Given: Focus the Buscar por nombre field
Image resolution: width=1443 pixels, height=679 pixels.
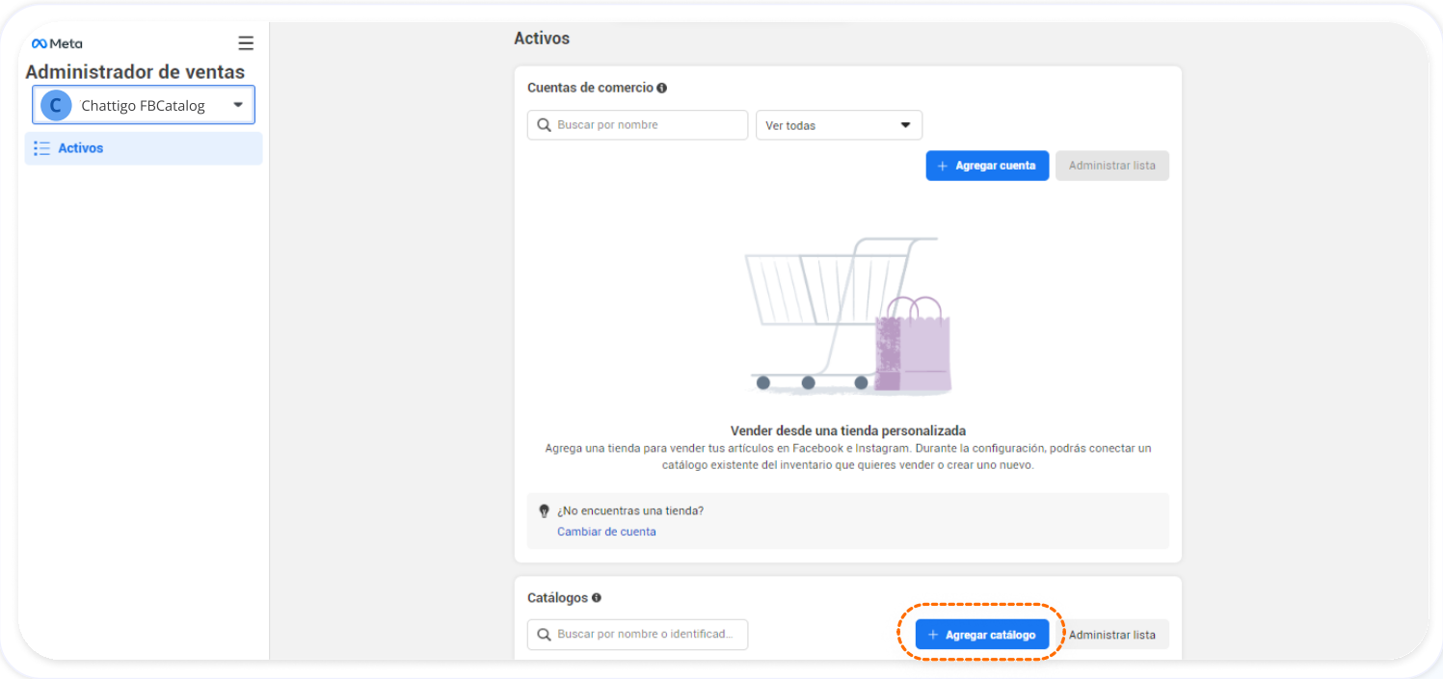Looking at the screenshot, I should (648, 125).
